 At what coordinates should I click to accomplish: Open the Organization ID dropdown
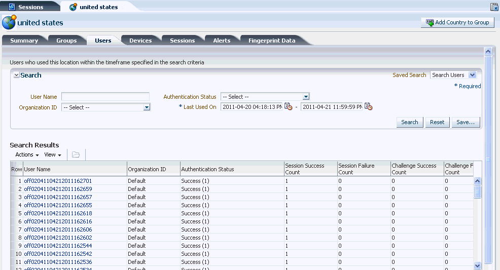pyautogui.click(x=147, y=107)
